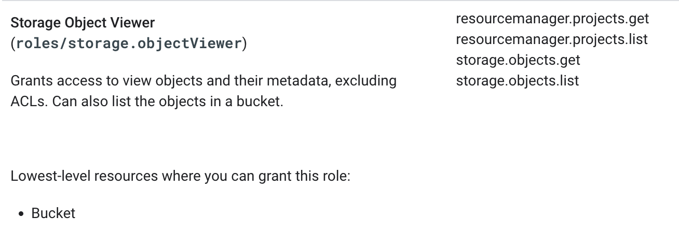This screenshot has width=679, height=231.
Task: Click the storage.objects.get permission
Action: 518,60
